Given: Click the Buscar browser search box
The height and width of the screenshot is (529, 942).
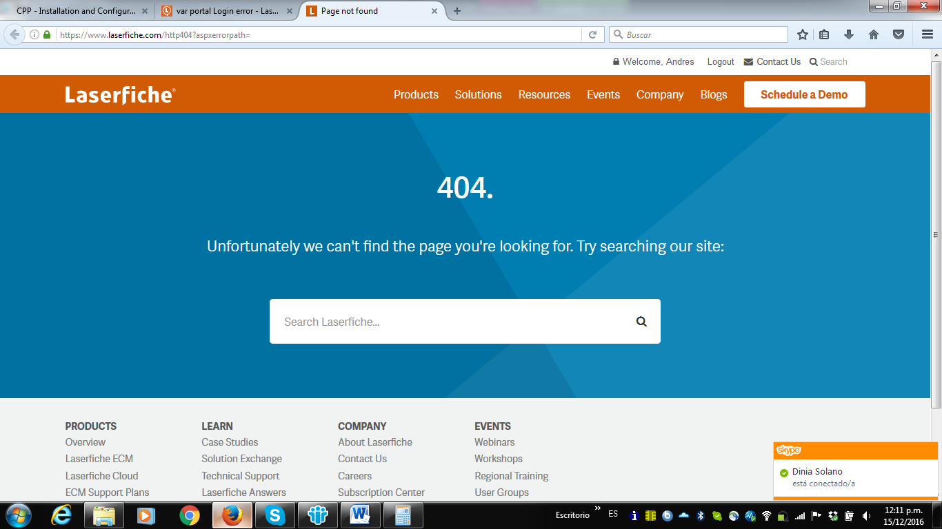Looking at the screenshot, I should (699, 34).
